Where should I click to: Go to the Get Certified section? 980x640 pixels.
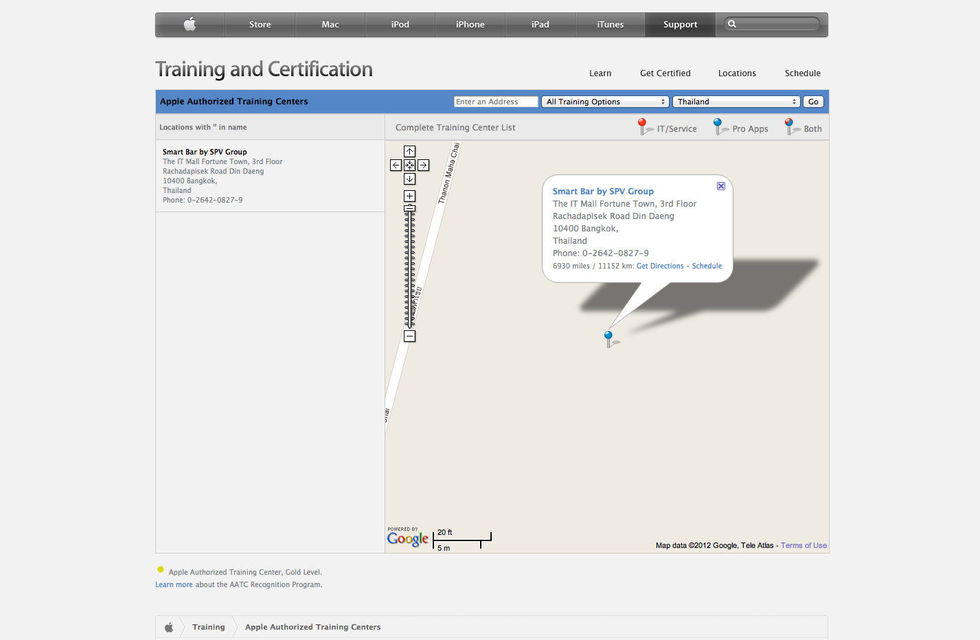[x=665, y=73]
